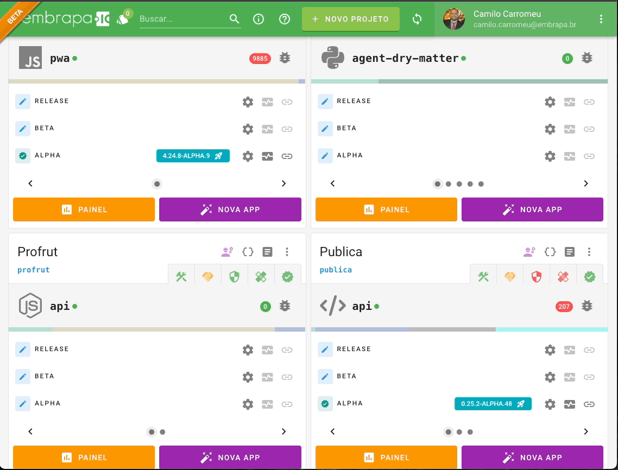Open the profrut project link
618x470 pixels.
click(x=34, y=270)
